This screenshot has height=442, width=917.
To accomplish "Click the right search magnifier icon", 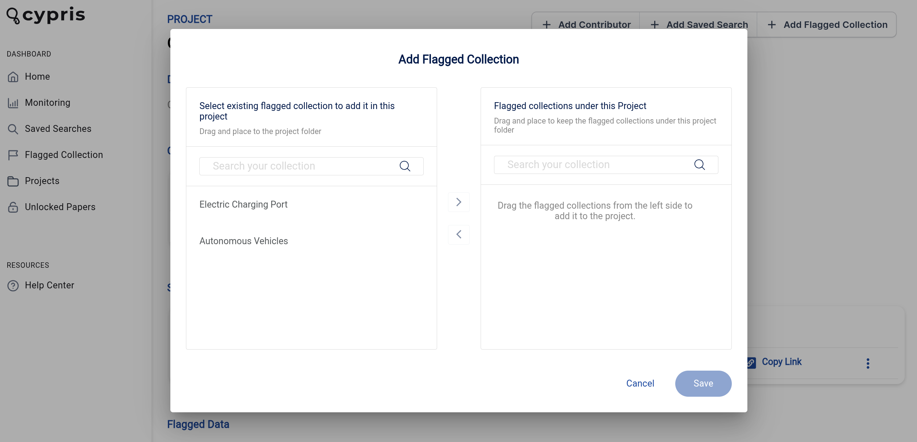I will pyautogui.click(x=700, y=164).
